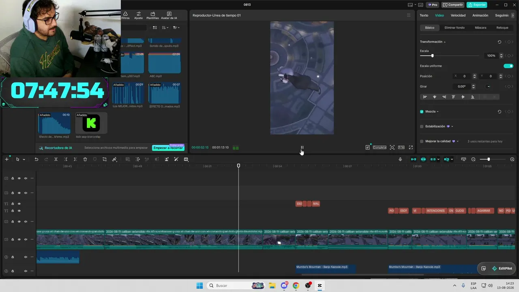
Task: Align the clip to the left edge
Action: [x=425, y=97]
